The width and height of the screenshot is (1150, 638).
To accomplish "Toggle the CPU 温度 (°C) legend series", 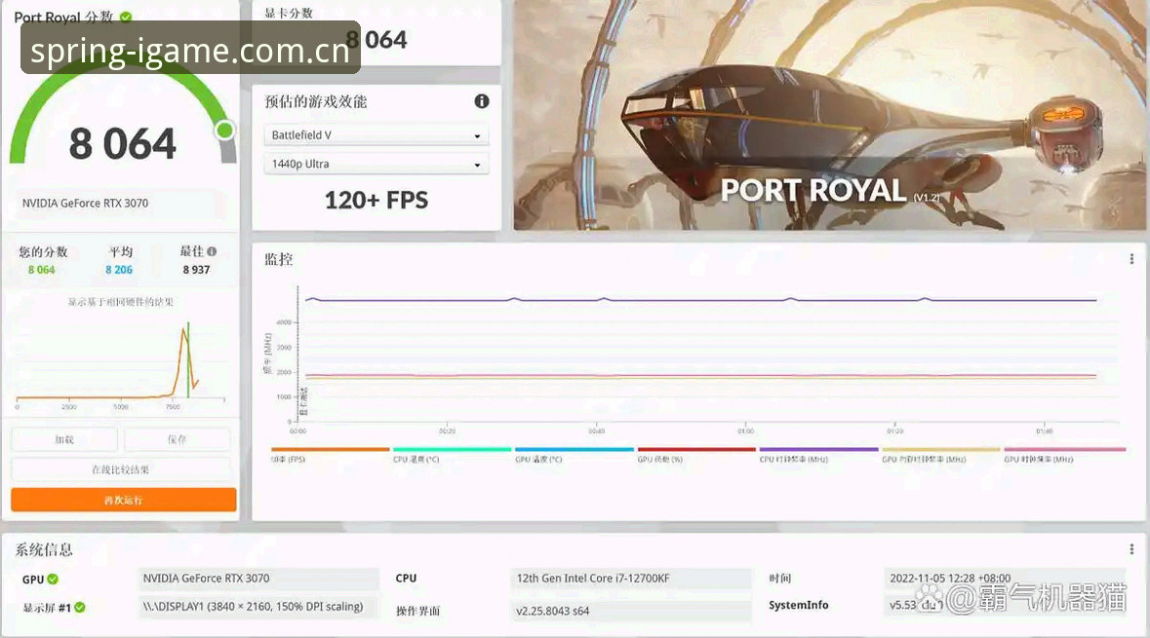I will [452, 455].
